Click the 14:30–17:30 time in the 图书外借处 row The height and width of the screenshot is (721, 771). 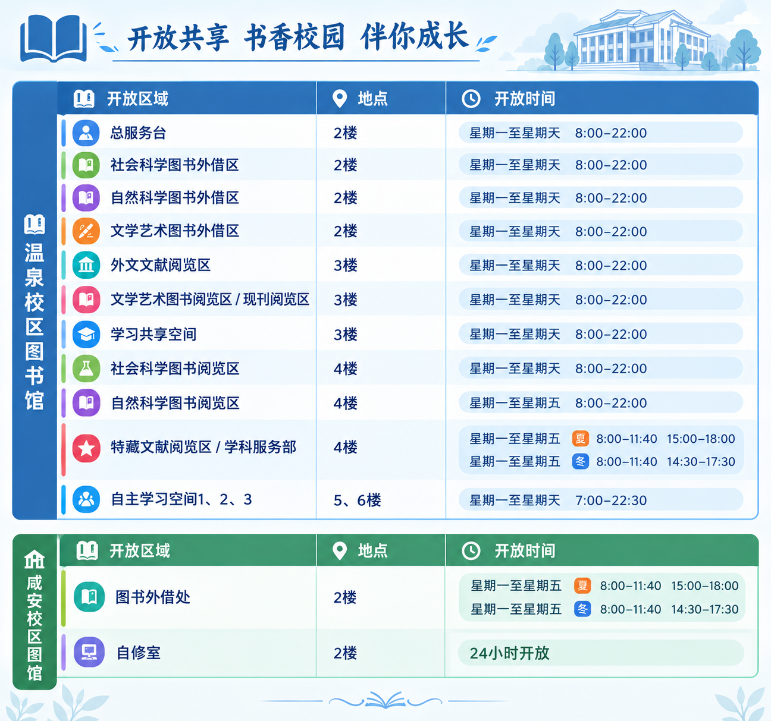[705, 609]
